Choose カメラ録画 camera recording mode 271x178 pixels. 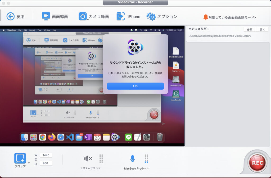pyautogui.click(x=94, y=17)
